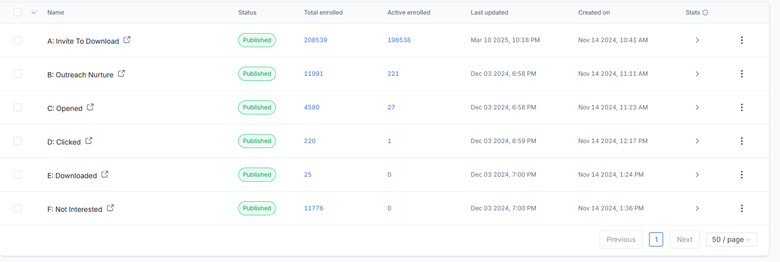Click the Created on column header
Viewport: 780px width, 262px height.
point(594,13)
